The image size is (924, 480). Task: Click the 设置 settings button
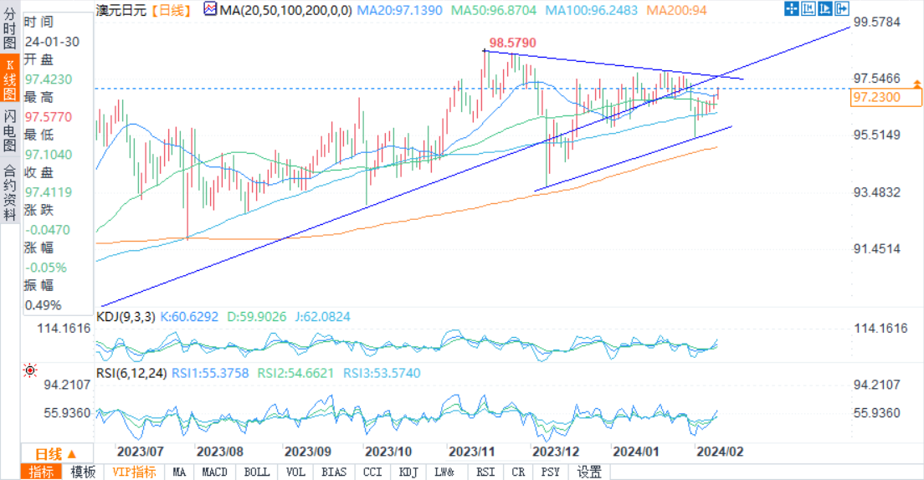589,472
